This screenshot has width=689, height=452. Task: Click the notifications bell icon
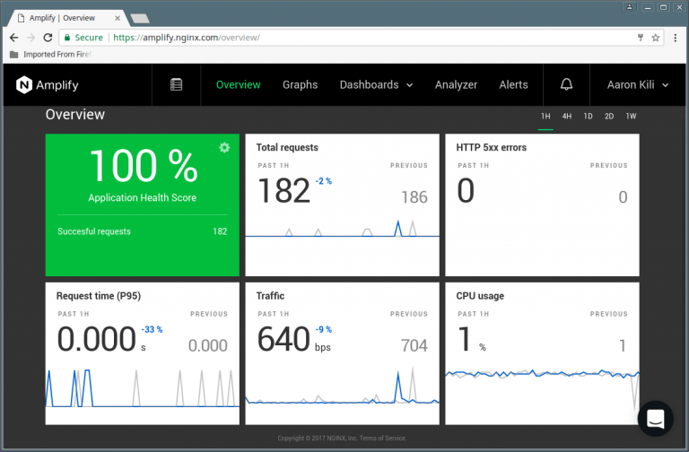(x=566, y=84)
